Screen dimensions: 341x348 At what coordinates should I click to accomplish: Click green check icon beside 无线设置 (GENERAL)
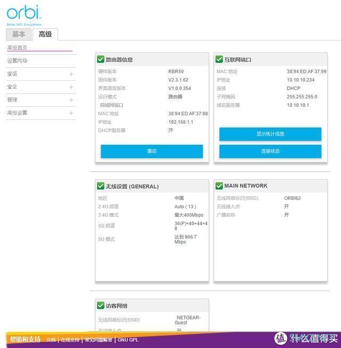[101, 186]
